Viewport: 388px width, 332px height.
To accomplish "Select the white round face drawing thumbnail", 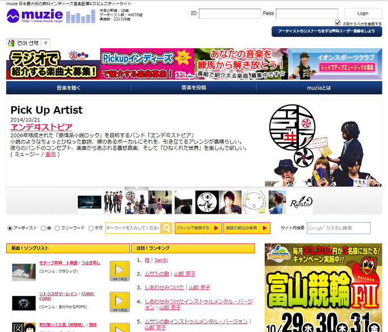I will 254,202.
